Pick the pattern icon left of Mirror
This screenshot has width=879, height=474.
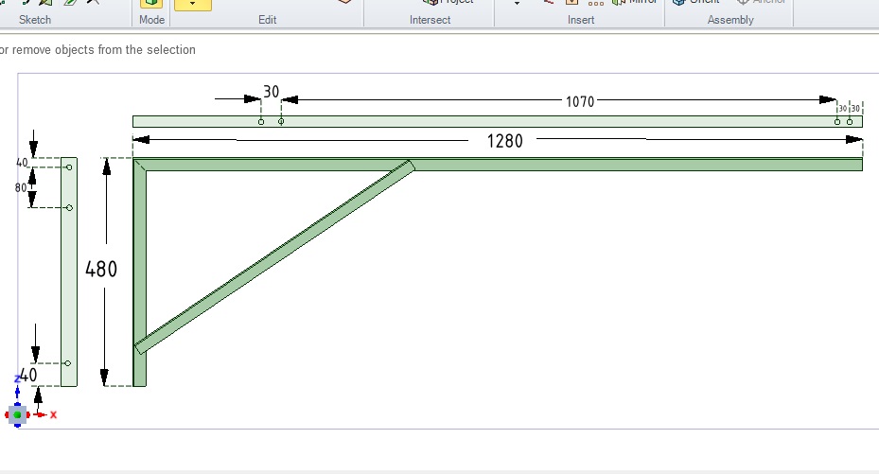click(x=596, y=4)
